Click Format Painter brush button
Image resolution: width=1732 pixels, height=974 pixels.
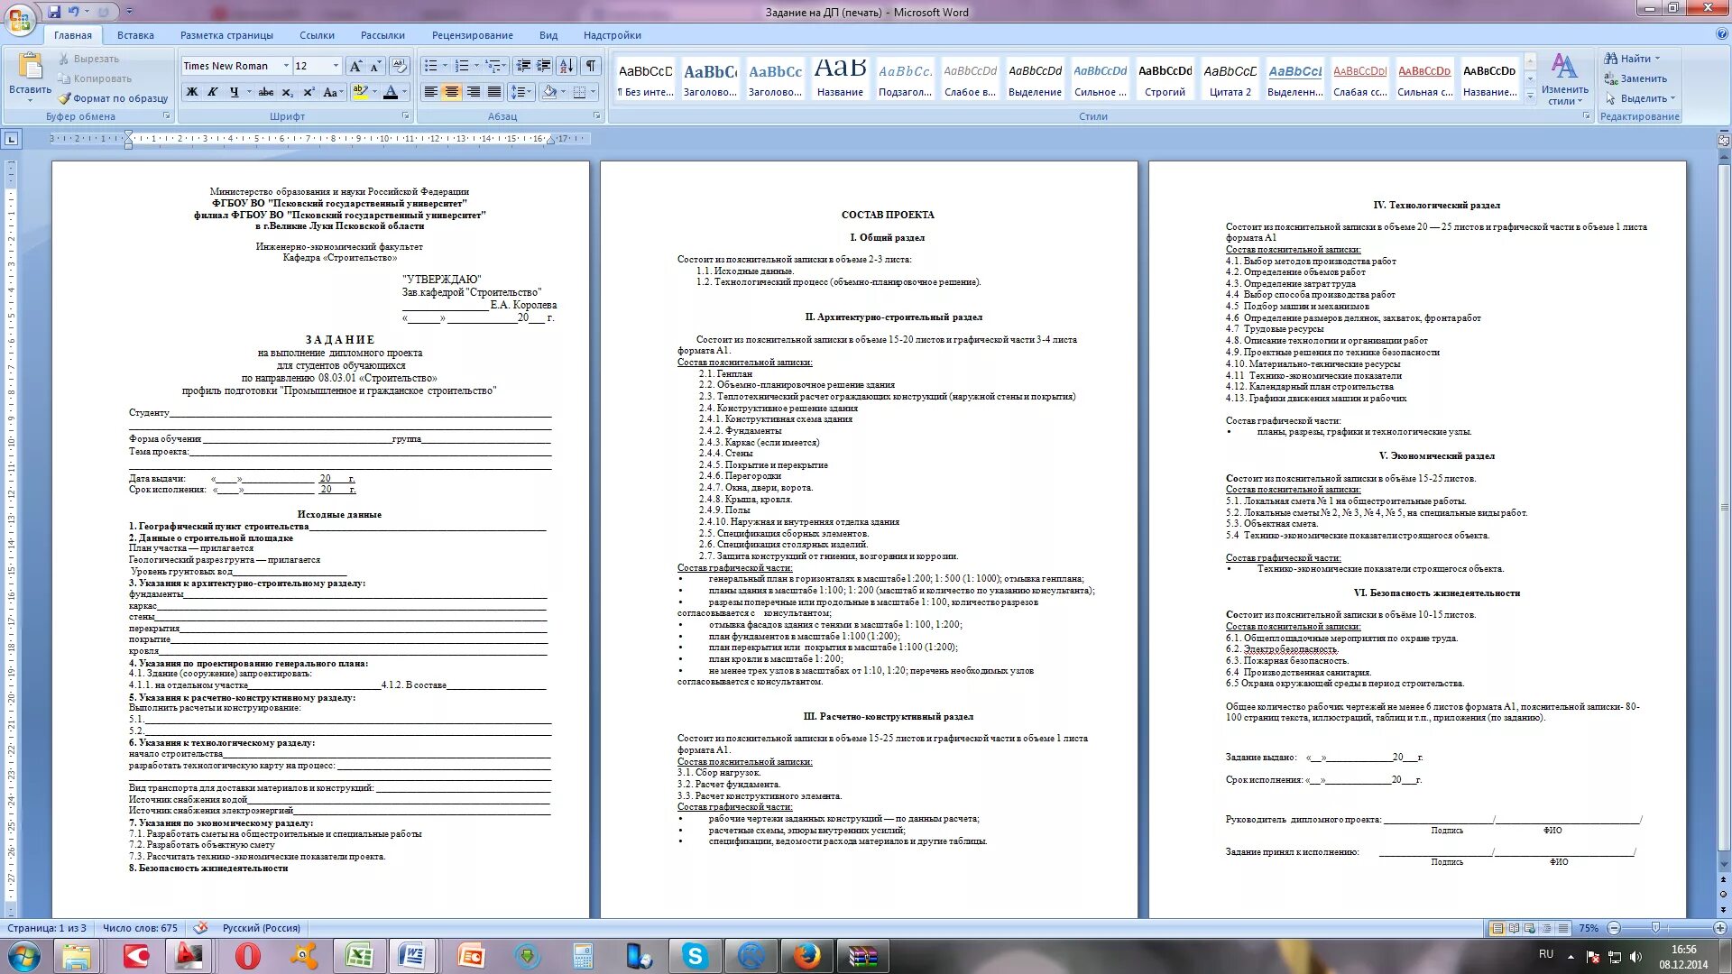click(113, 98)
